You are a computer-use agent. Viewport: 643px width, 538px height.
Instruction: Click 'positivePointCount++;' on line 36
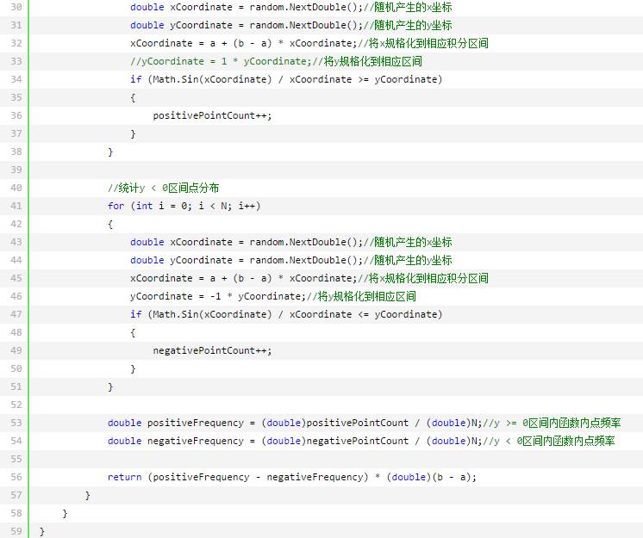[212, 115]
